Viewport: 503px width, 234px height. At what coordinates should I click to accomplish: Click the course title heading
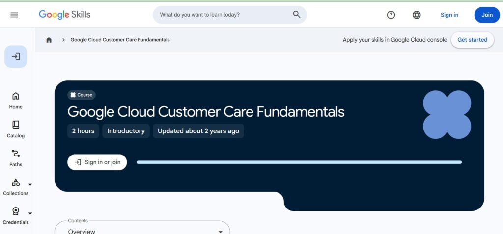[206, 112]
